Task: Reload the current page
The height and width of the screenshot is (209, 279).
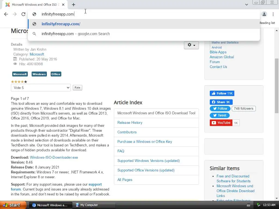Action: tap(23, 14)
